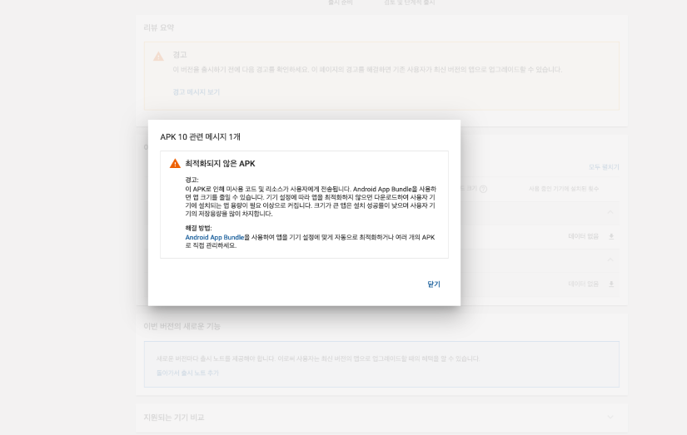Screen dimensions: 687x435
Task: Open the Android App Bundle link in dialog
Action: pyautogui.click(x=214, y=237)
